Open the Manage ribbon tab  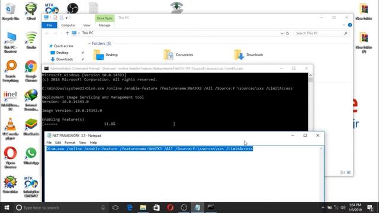tap(104, 25)
